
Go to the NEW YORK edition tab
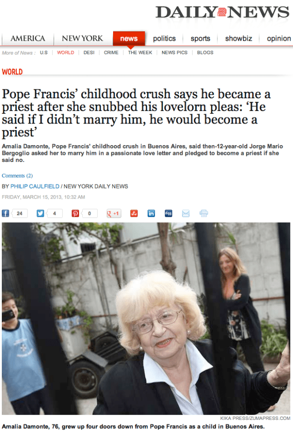point(82,38)
